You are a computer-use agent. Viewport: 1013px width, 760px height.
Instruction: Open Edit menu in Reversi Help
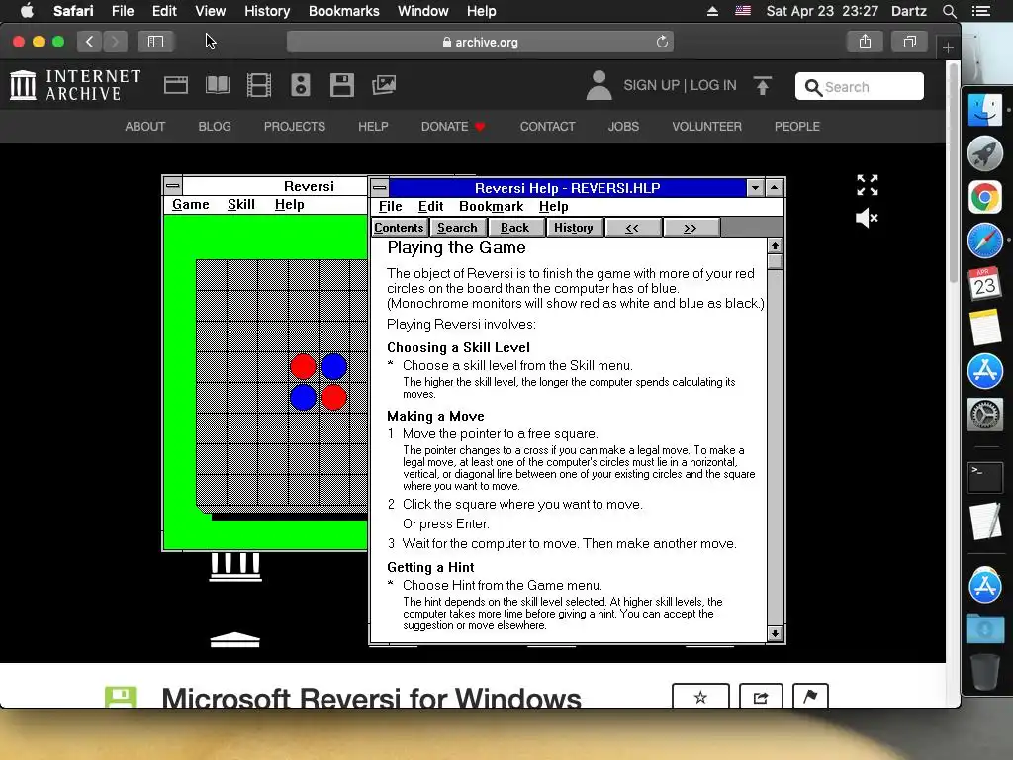431,206
